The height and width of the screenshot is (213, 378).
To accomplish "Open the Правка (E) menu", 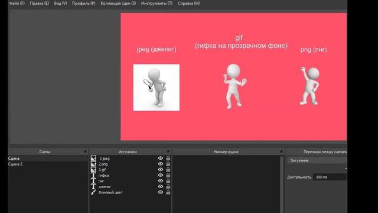I will click(40, 4).
